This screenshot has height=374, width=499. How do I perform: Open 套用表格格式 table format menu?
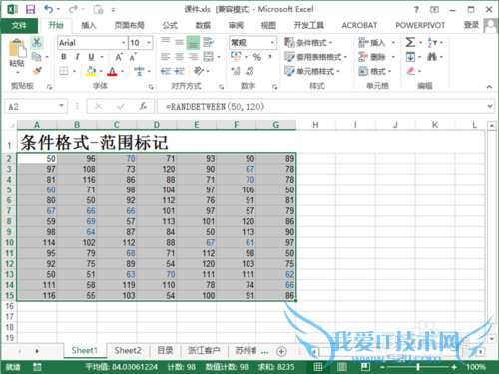click(315, 57)
